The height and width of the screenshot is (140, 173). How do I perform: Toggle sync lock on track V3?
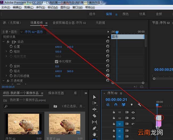127,112
